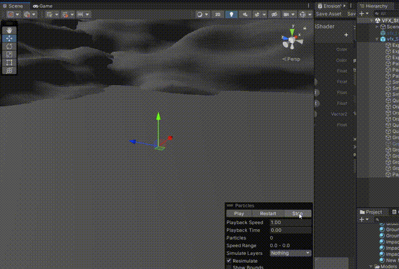Click the lock icon beside orientation gizmo
Image resolution: width=399 pixels, height=269 pixels.
pyautogui.click(x=305, y=28)
